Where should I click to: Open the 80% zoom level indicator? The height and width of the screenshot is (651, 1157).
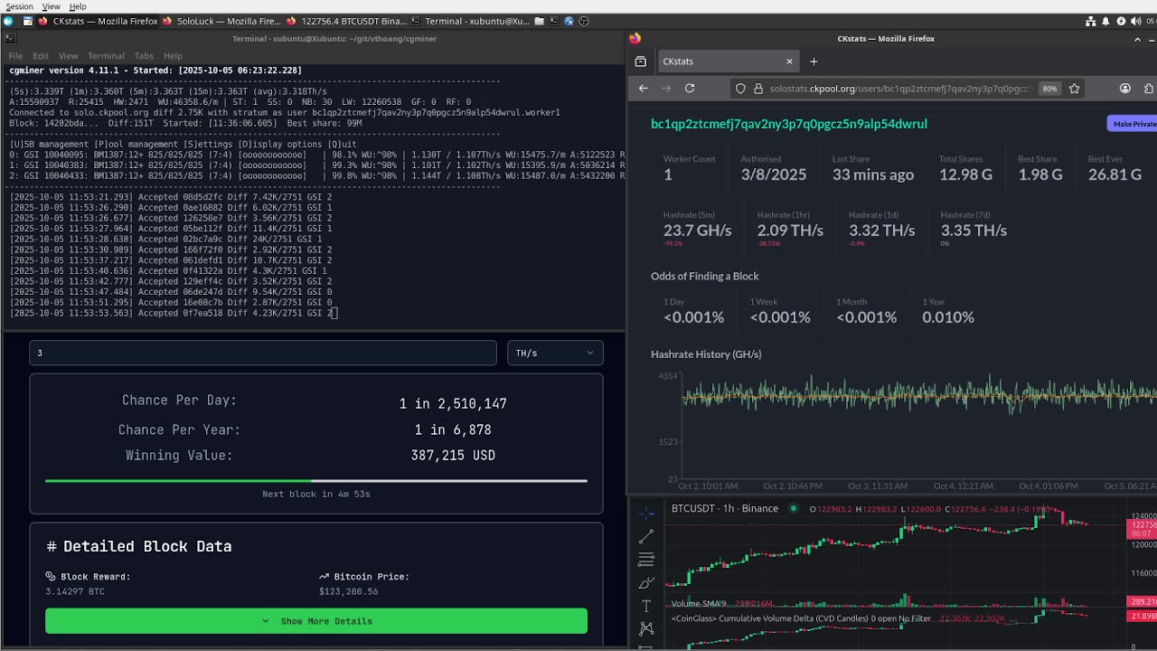[1049, 89]
